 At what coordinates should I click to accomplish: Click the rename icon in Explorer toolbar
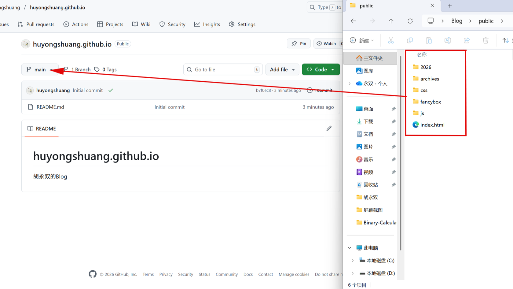click(x=448, y=40)
